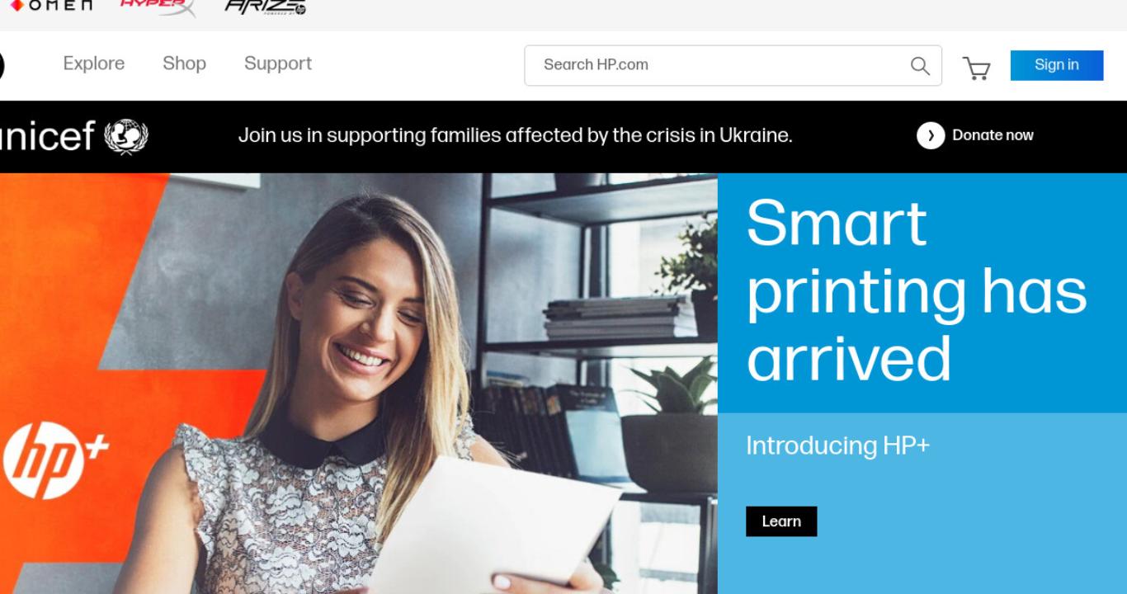Screen dimensions: 1127x594
Task: Click the blue Sign in button
Action: coord(1057,65)
